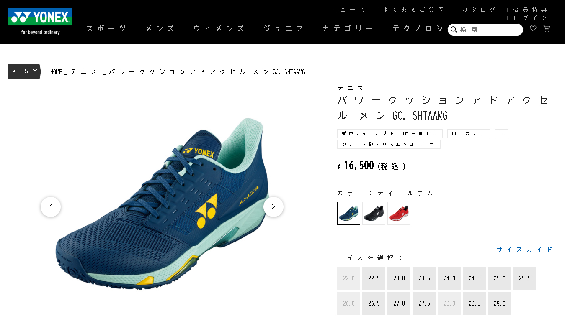Open the サイズガイド link
This screenshot has height=321, width=565.
pos(525,249)
